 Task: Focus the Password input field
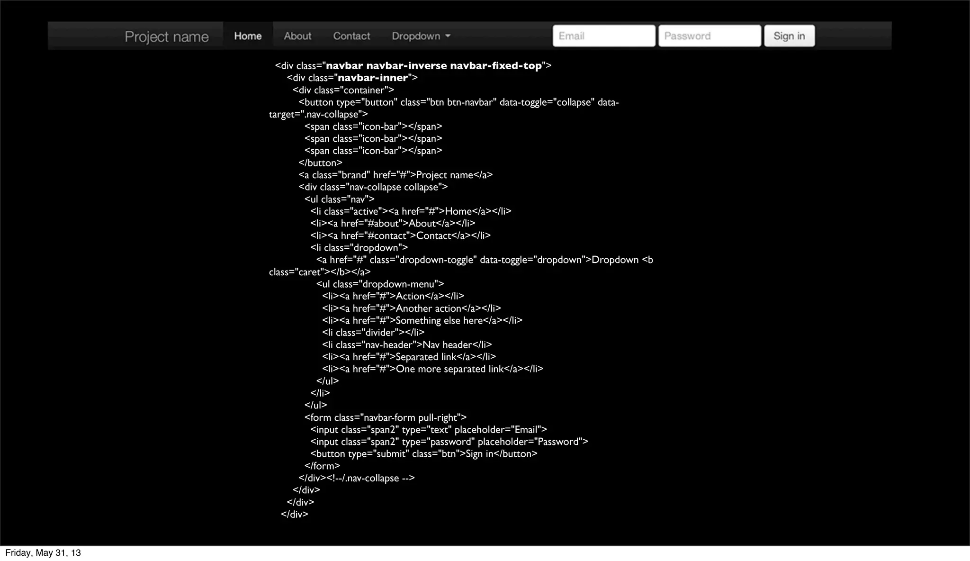[710, 36]
